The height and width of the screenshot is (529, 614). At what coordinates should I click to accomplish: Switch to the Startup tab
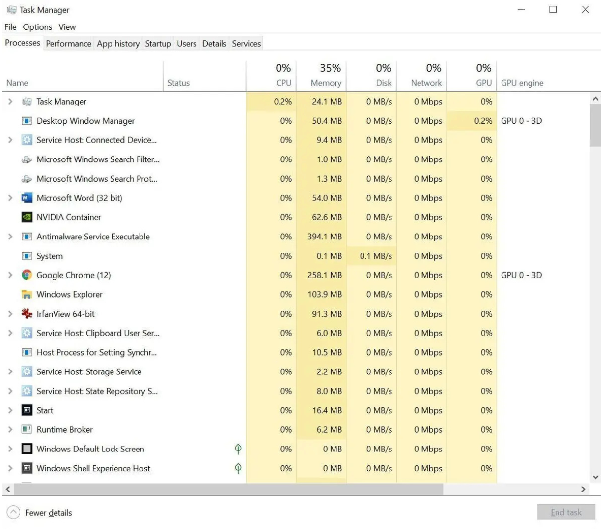[x=158, y=44]
